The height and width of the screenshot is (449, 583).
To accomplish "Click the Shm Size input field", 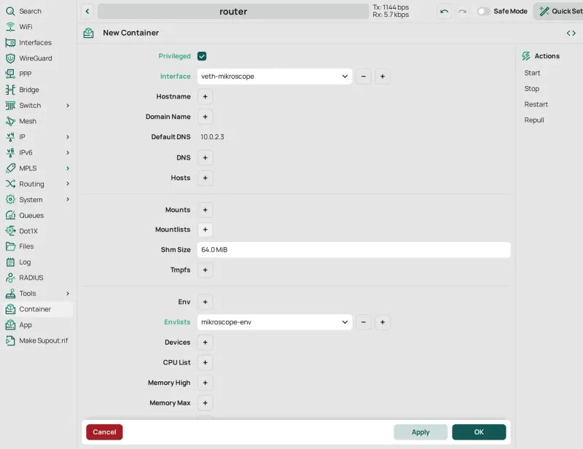I will coord(353,249).
